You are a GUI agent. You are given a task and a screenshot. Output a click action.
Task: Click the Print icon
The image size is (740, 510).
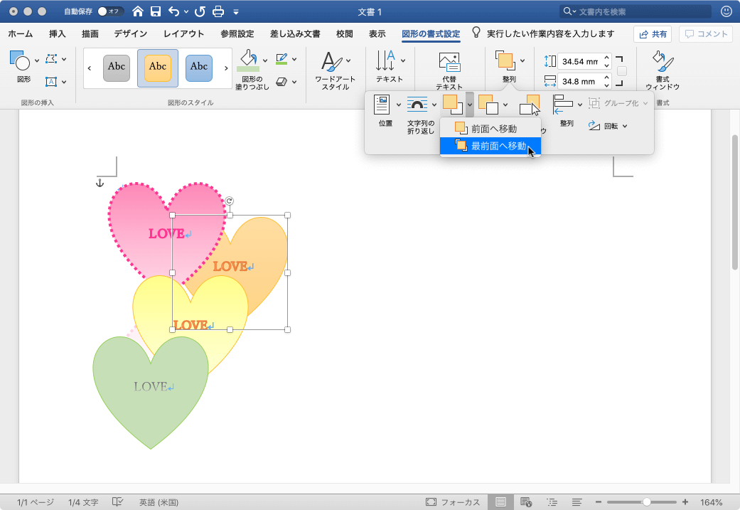(x=218, y=11)
